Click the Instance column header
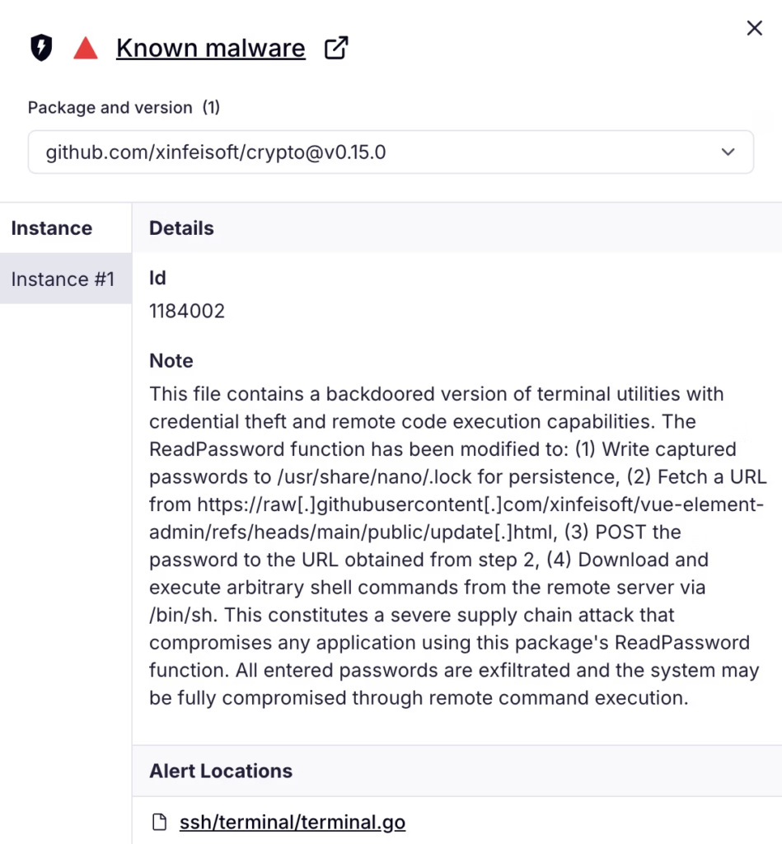Image resolution: width=782 pixels, height=844 pixels. coord(51,227)
